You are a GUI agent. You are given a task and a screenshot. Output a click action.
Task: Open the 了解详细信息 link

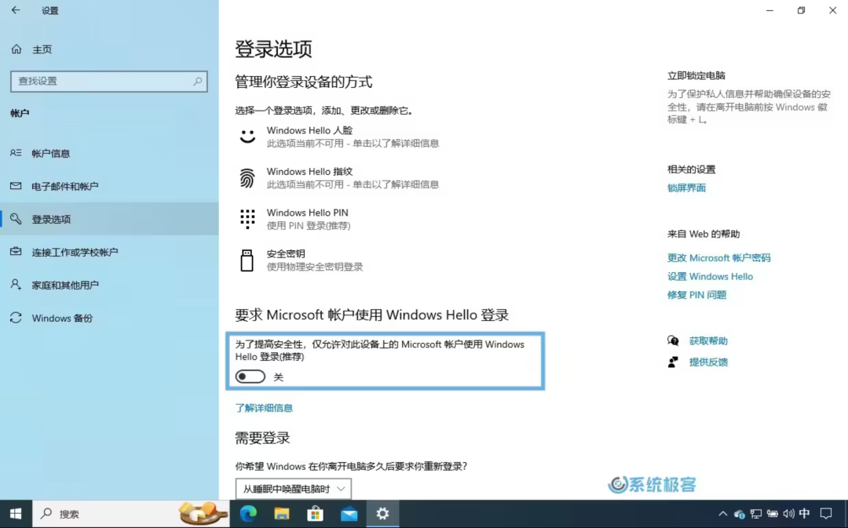click(x=264, y=408)
